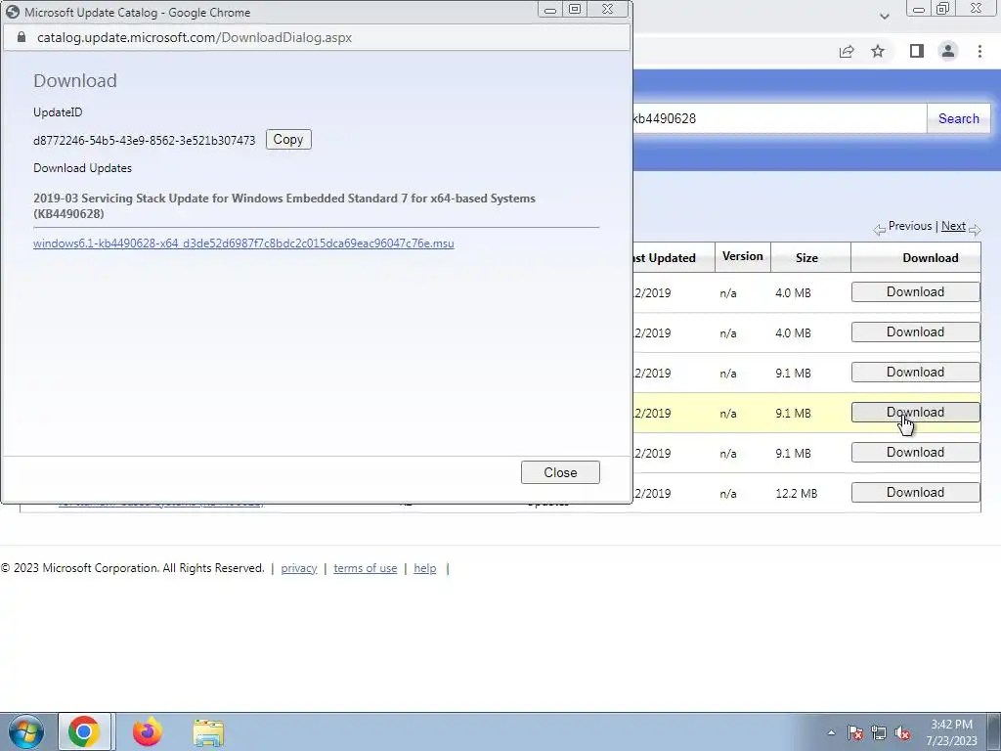Click the muted volume tray icon

click(902, 732)
